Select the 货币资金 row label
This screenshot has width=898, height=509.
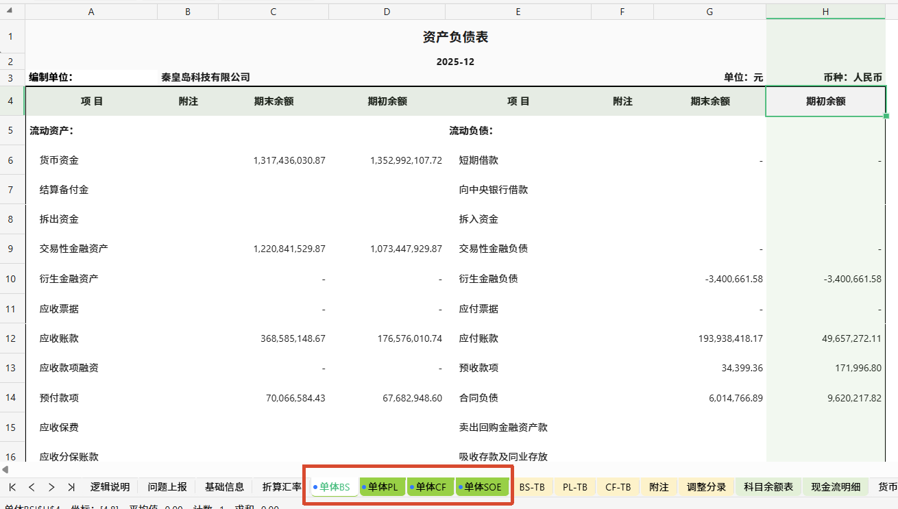59,160
